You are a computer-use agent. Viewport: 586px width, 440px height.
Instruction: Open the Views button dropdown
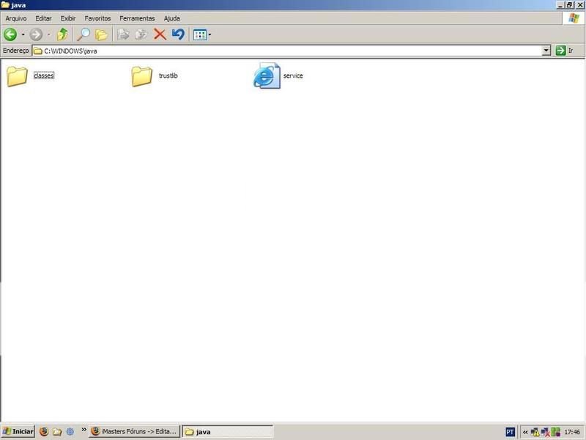(x=209, y=34)
